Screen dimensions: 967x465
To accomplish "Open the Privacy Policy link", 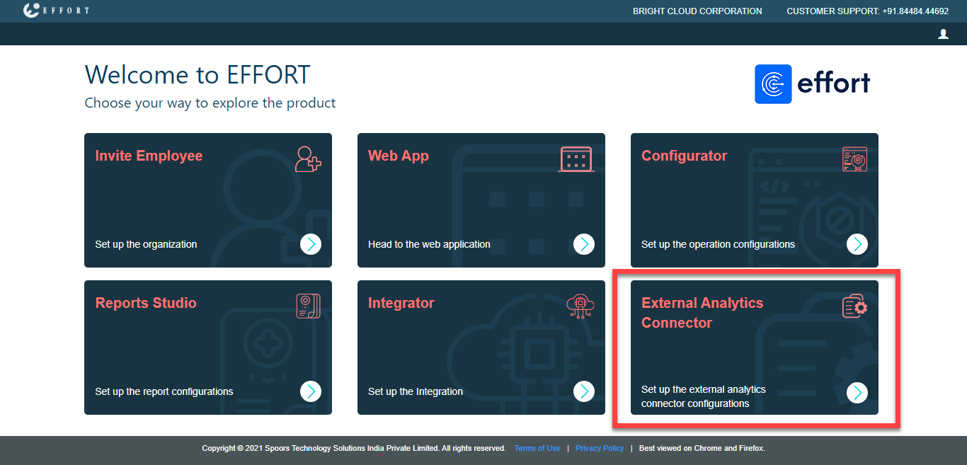I will click(x=600, y=448).
